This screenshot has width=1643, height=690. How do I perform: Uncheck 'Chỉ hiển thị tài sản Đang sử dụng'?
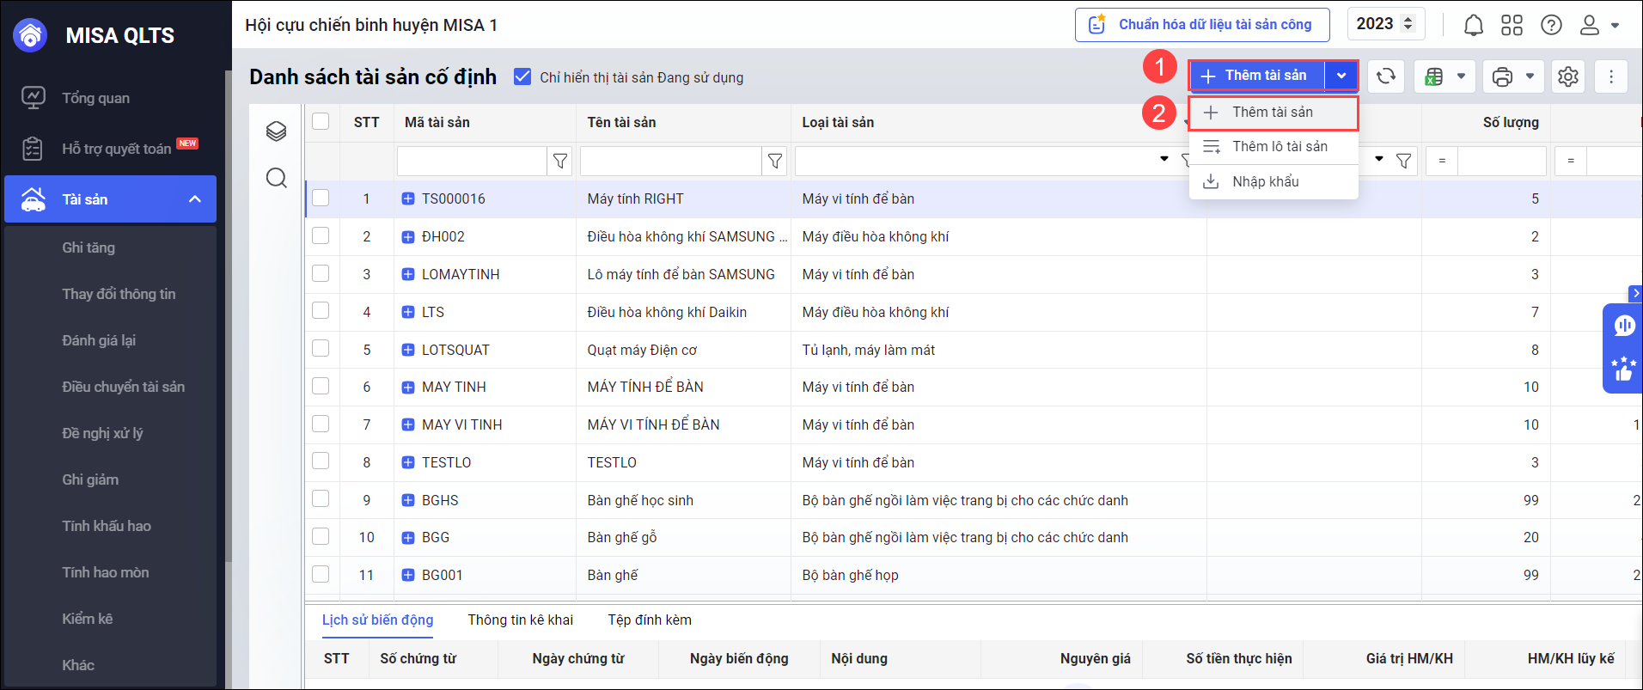point(522,77)
